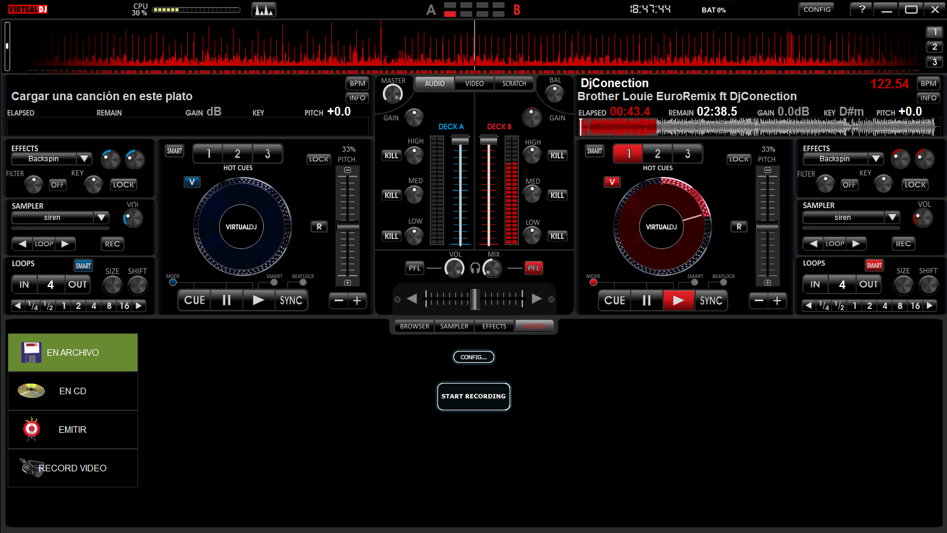Pause deck A playback
Image resolution: width=947 pixels, height=533 pixels.
click(226, 301)
